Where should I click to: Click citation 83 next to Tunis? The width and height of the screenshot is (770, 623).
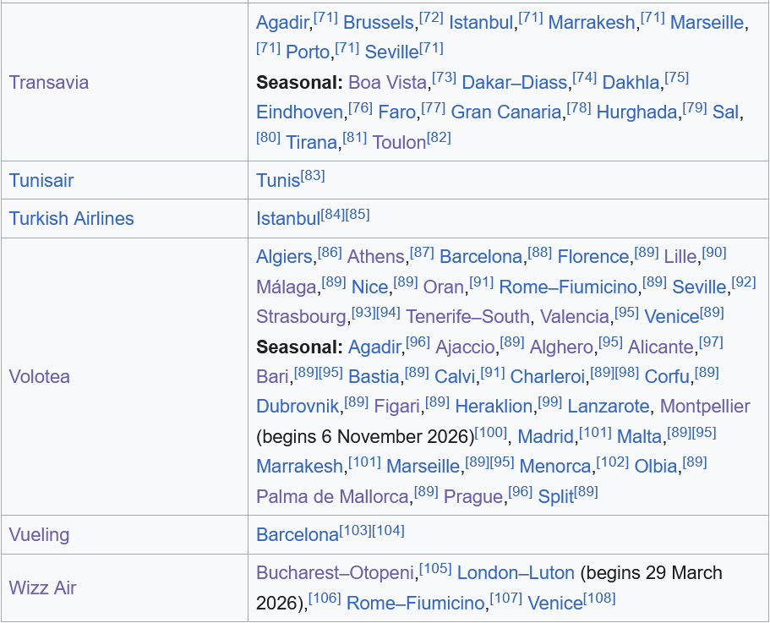313,176
